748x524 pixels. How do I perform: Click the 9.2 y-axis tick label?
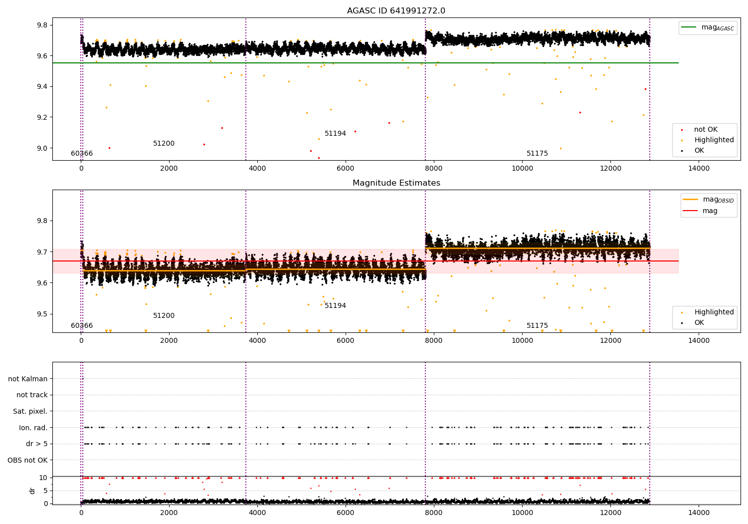click(x=42, y=117)
